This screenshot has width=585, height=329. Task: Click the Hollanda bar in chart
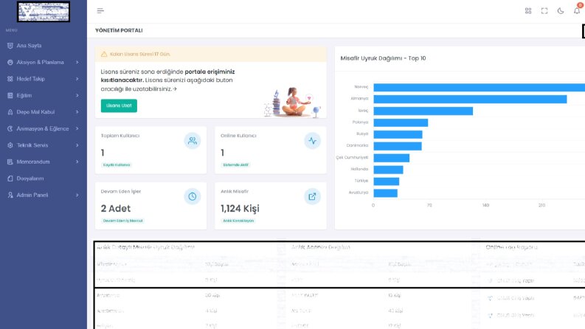tap(388, 170)
